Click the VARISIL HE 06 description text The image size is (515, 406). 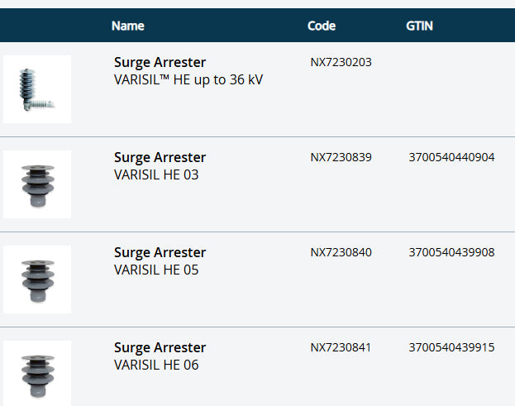click(x=156, y=365)
